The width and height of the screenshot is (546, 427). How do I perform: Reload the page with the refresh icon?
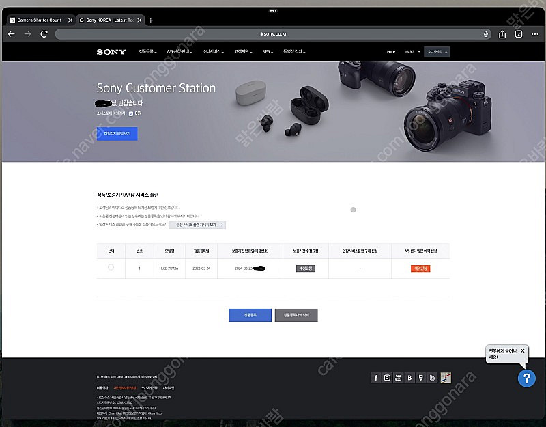coord(44,34)
